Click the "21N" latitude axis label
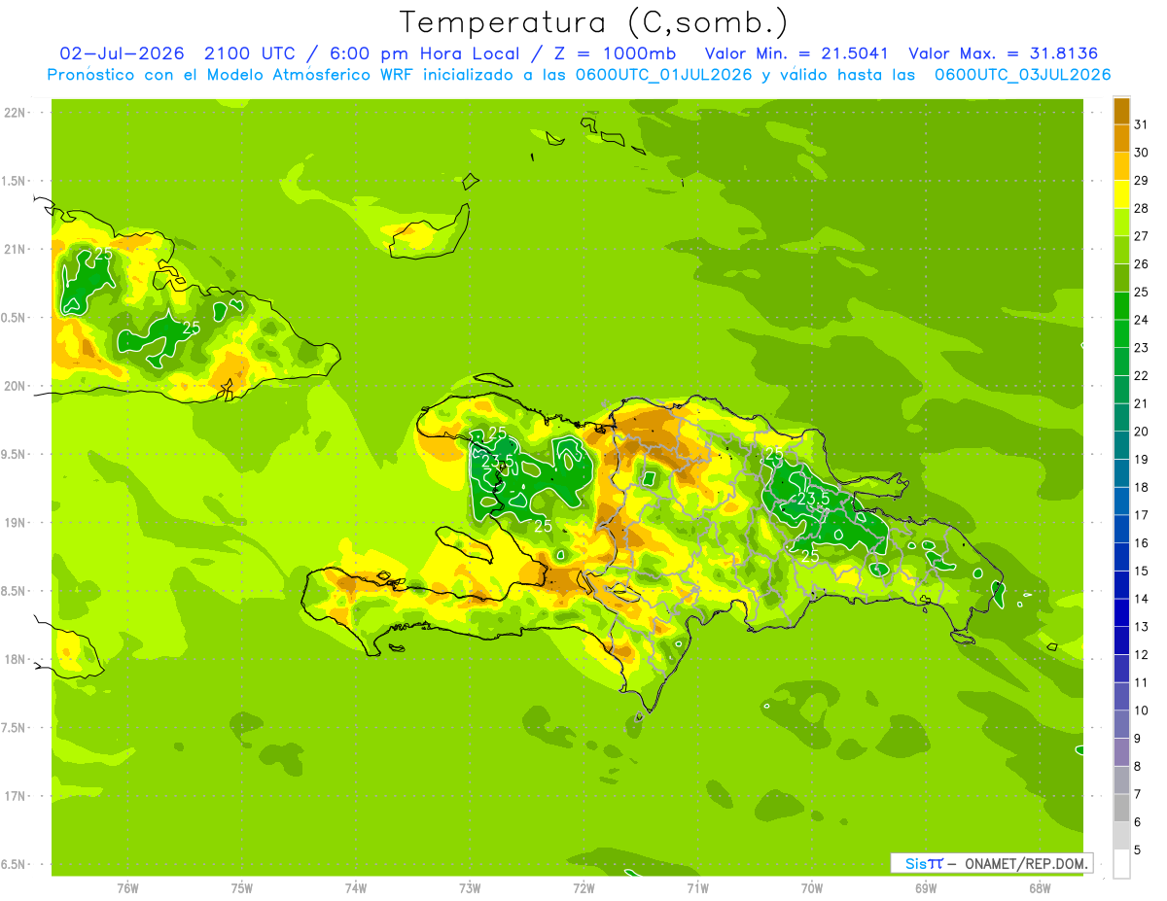 [16, 249]
